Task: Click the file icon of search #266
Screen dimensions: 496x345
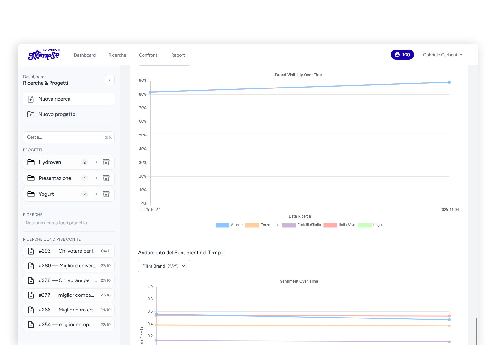Action: click(31, 310)
